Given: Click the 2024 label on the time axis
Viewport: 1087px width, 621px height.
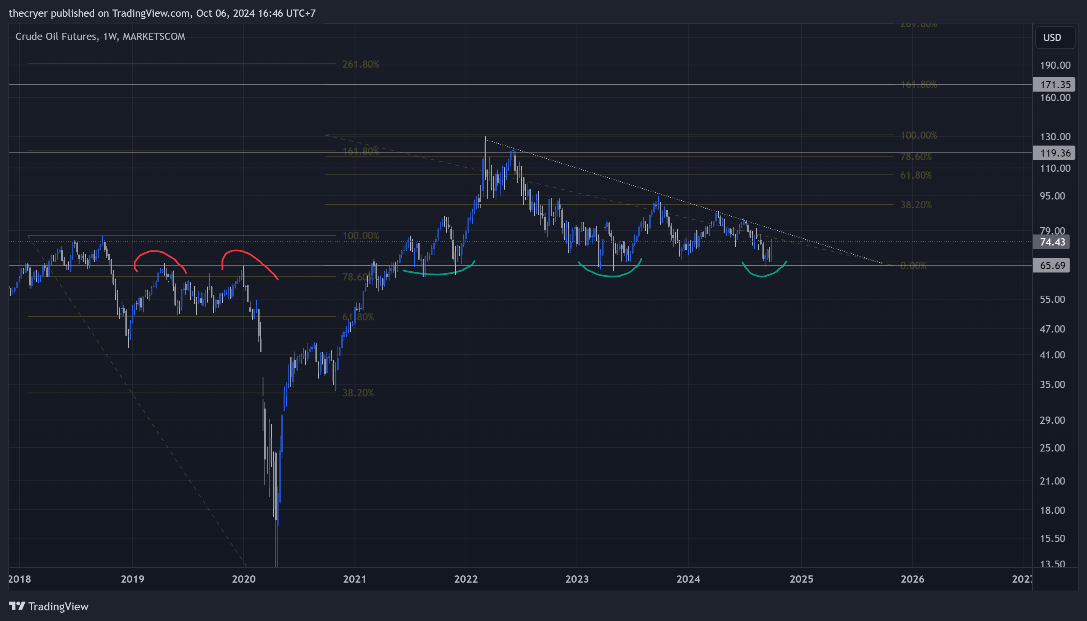Looking at the screenshot, I should pyautogui.click(x=688, y=579).
